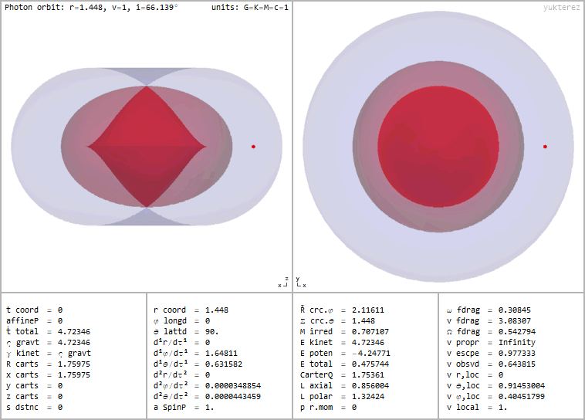Click the yukterez watermark text

[561, 7]
